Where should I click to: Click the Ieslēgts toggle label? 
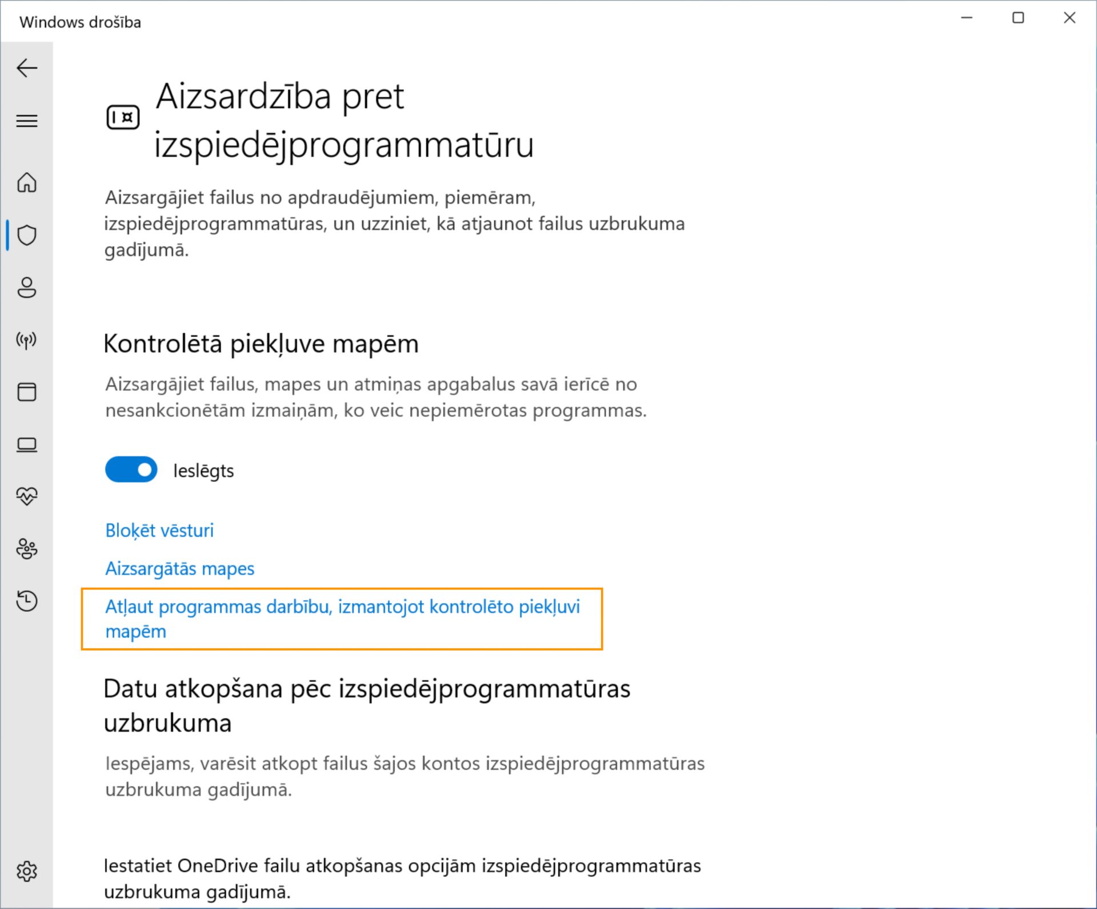point(203,471)
